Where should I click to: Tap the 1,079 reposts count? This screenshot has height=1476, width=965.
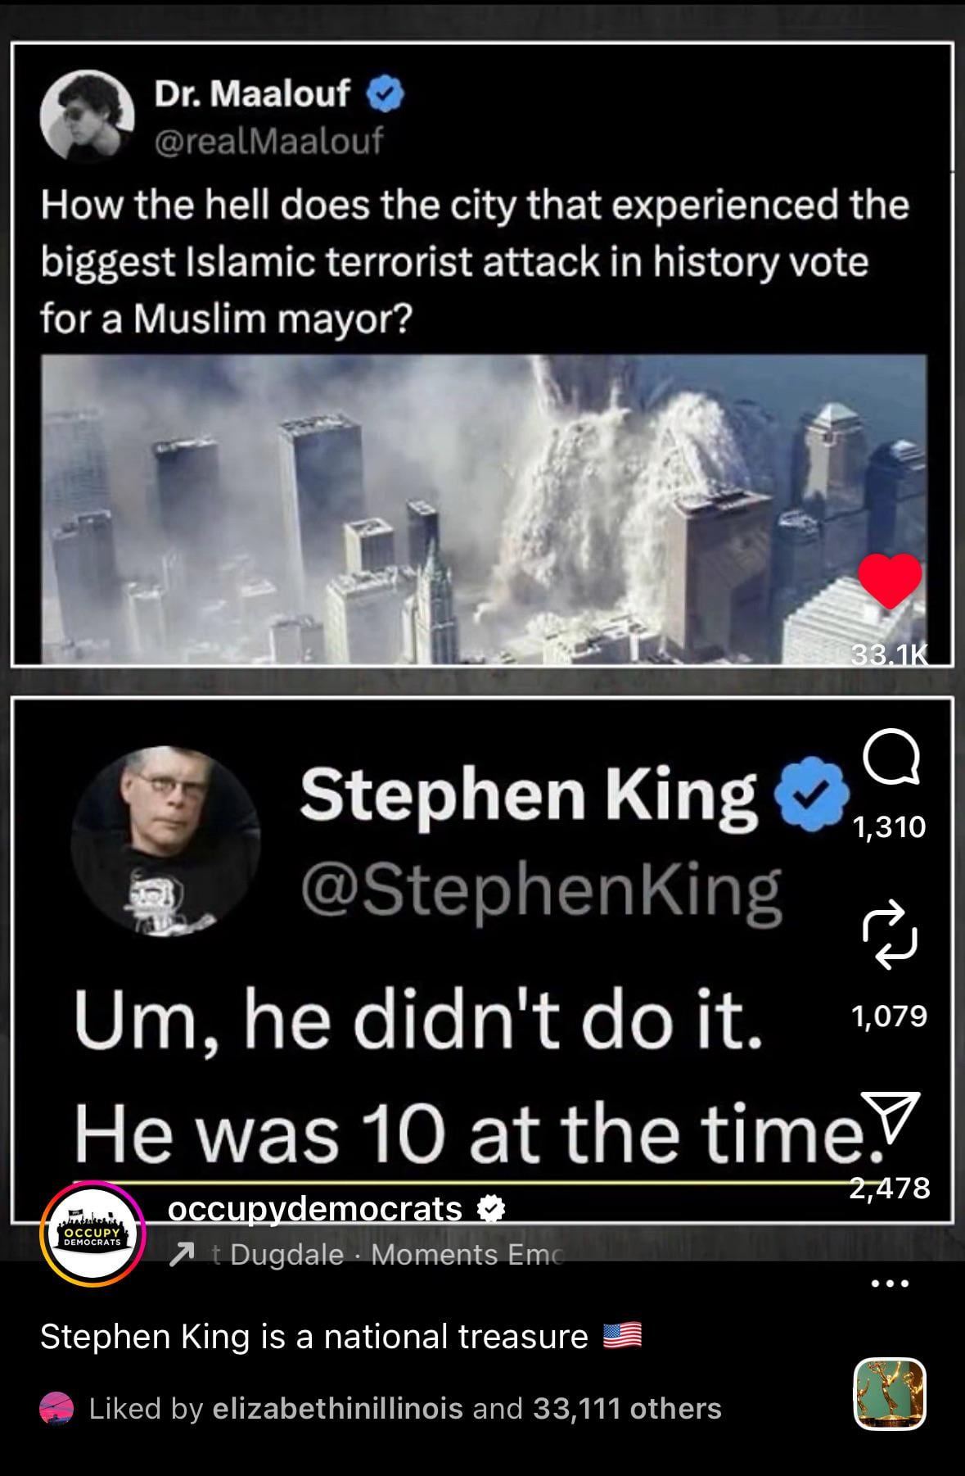(889, 1016)
